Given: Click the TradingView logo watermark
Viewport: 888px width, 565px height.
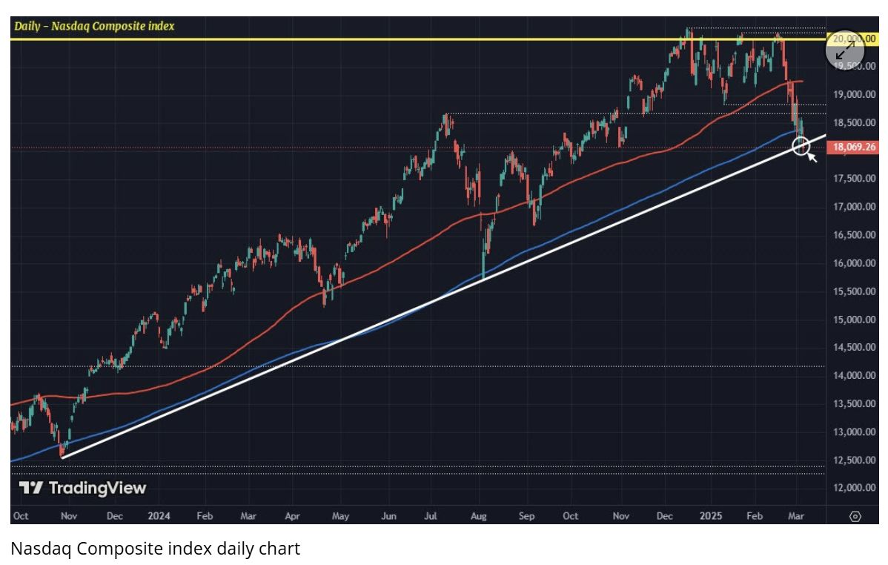Looking at the screenshot, I should click(x=83, y=488).
